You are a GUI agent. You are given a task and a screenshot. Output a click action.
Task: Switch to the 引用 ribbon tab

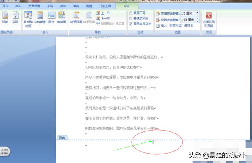[50, 6]
